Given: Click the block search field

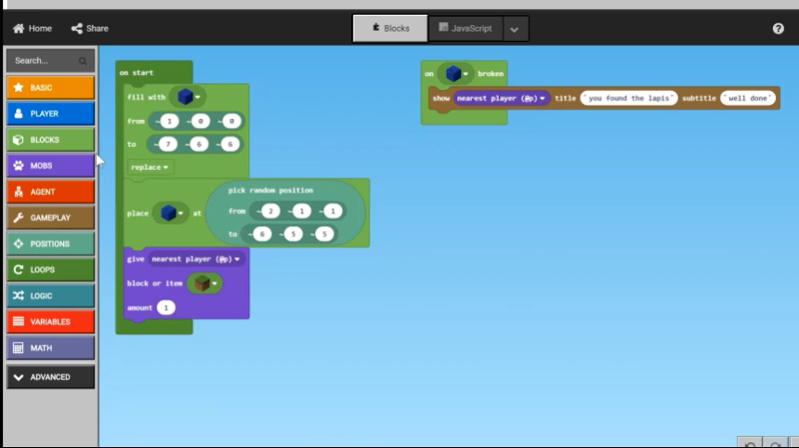Looking at the screenshot, I should (45, 60).
